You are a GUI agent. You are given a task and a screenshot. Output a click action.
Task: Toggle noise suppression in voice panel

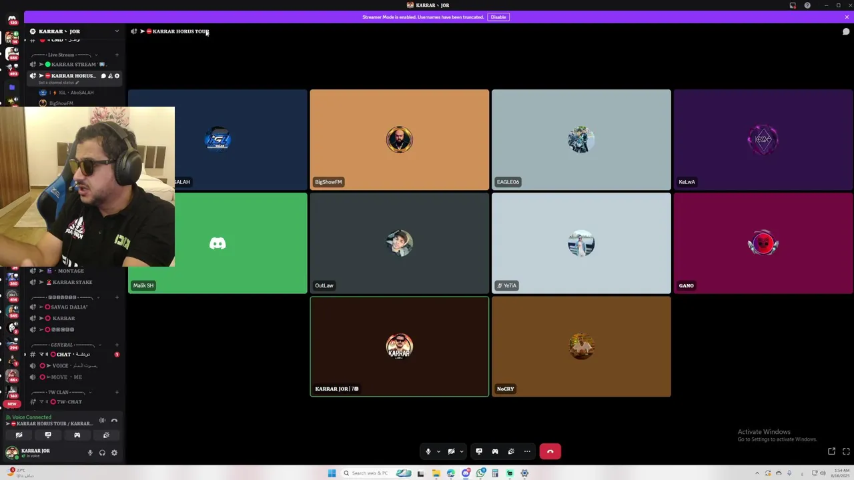(x=102, y=421)
